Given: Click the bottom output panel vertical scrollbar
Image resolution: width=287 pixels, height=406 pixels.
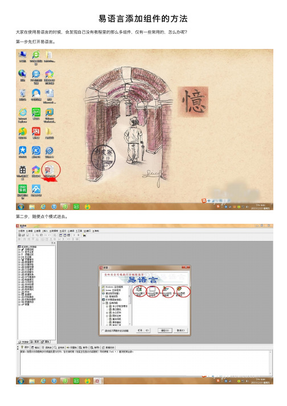Looking at the screenshot, I should point(270,363).
